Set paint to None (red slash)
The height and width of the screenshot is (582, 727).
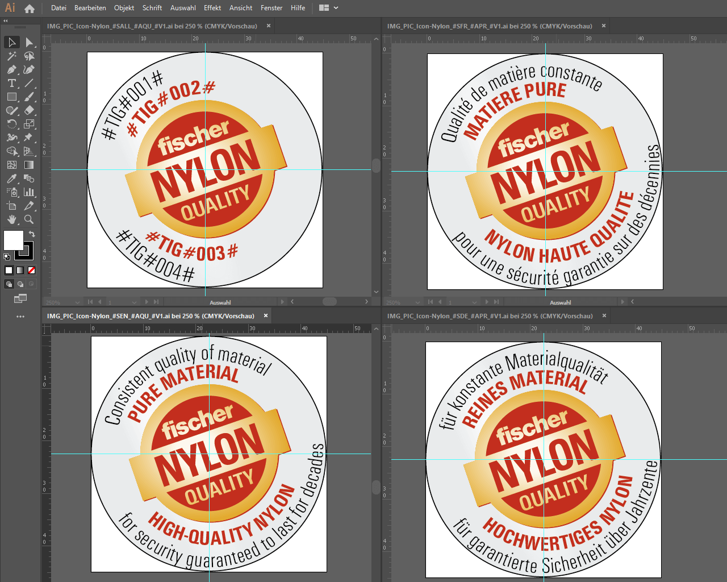coord(31,271)
